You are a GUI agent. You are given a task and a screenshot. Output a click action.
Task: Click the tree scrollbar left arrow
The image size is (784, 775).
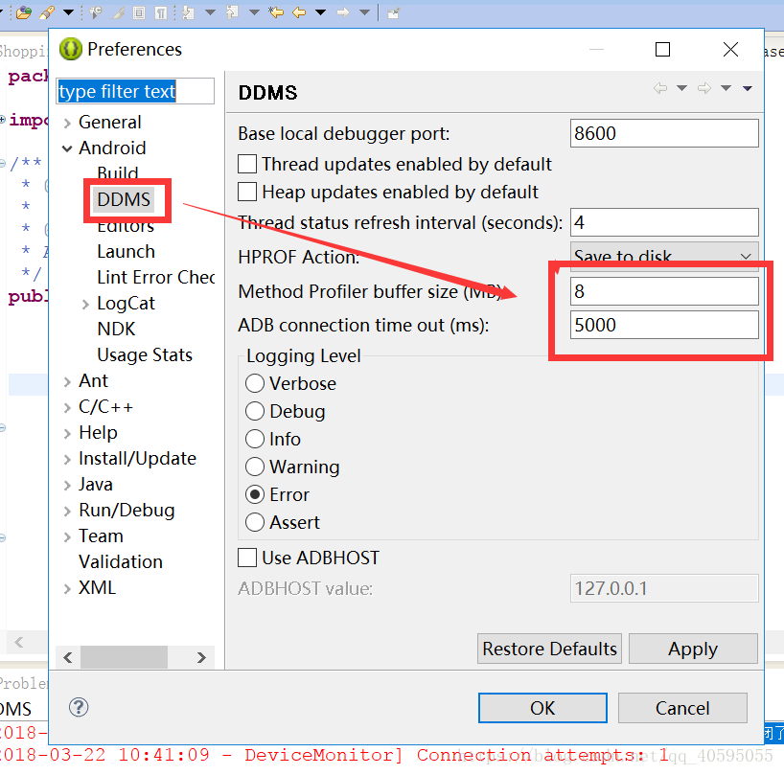[x=68, y=657]
